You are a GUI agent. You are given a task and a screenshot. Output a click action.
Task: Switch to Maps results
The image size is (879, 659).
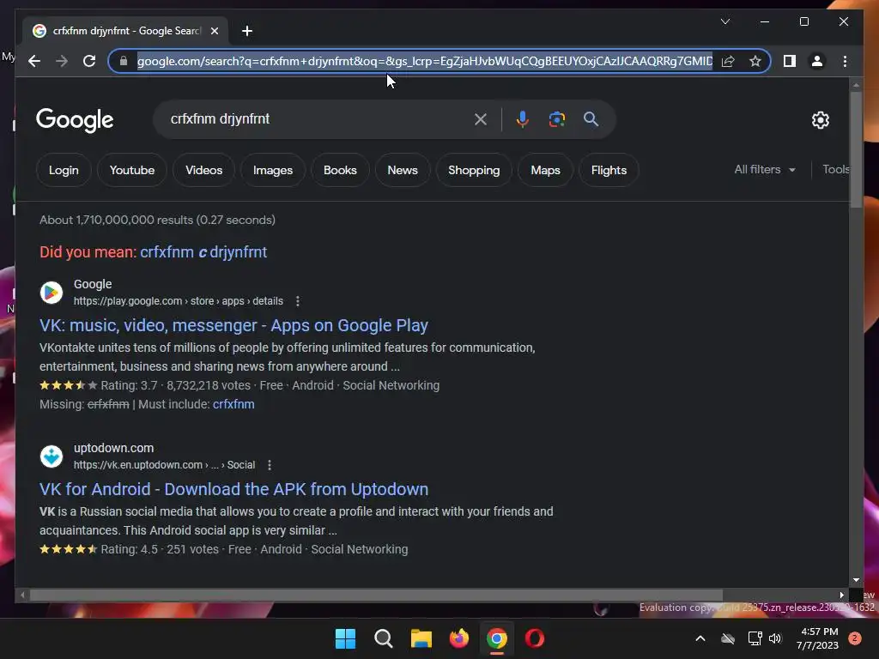pos(545,170)
